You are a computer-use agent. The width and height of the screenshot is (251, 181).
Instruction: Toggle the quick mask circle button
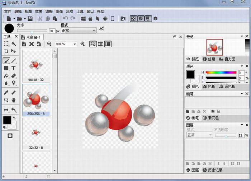10,136
